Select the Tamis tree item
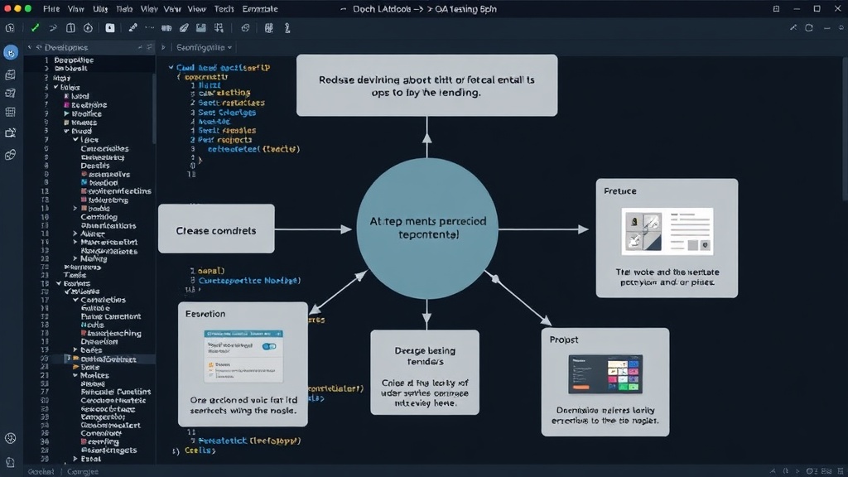848x477 pixels. [75, 275]
